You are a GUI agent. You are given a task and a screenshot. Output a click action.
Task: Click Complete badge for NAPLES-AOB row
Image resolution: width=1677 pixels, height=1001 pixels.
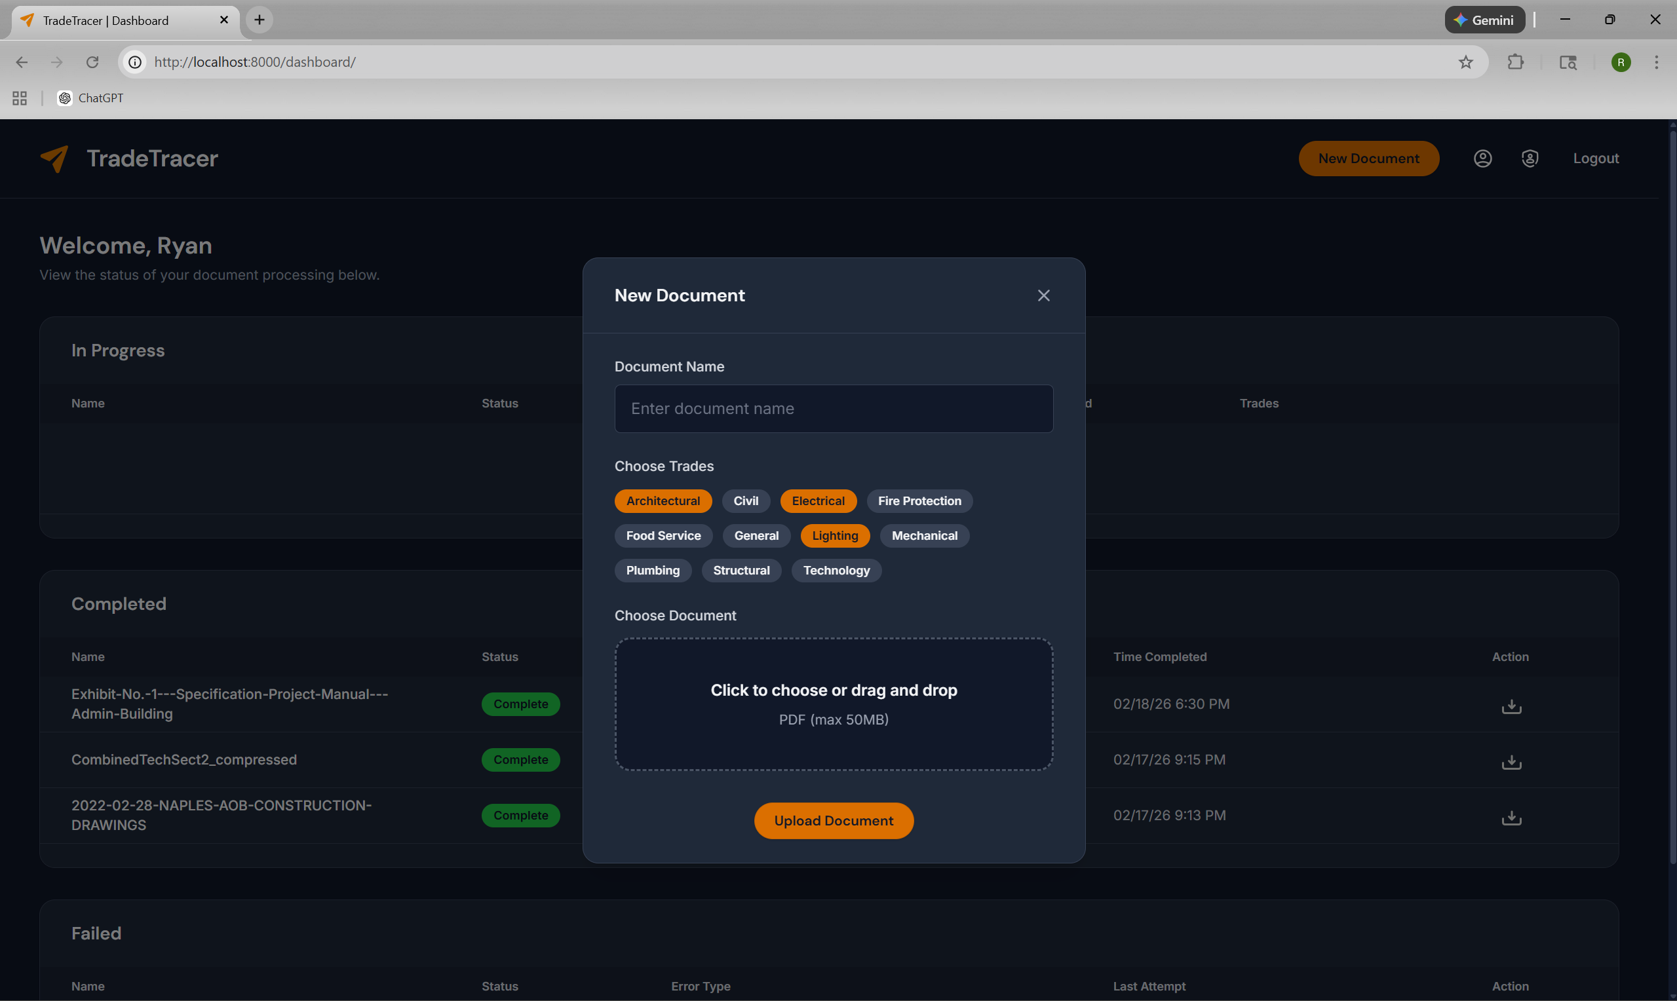click(x=521, y=816)
